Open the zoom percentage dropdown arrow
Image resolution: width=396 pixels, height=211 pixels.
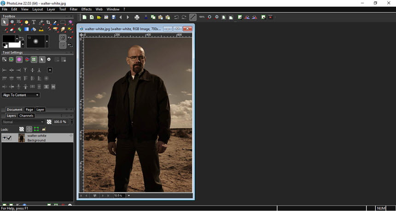point(129,195)
